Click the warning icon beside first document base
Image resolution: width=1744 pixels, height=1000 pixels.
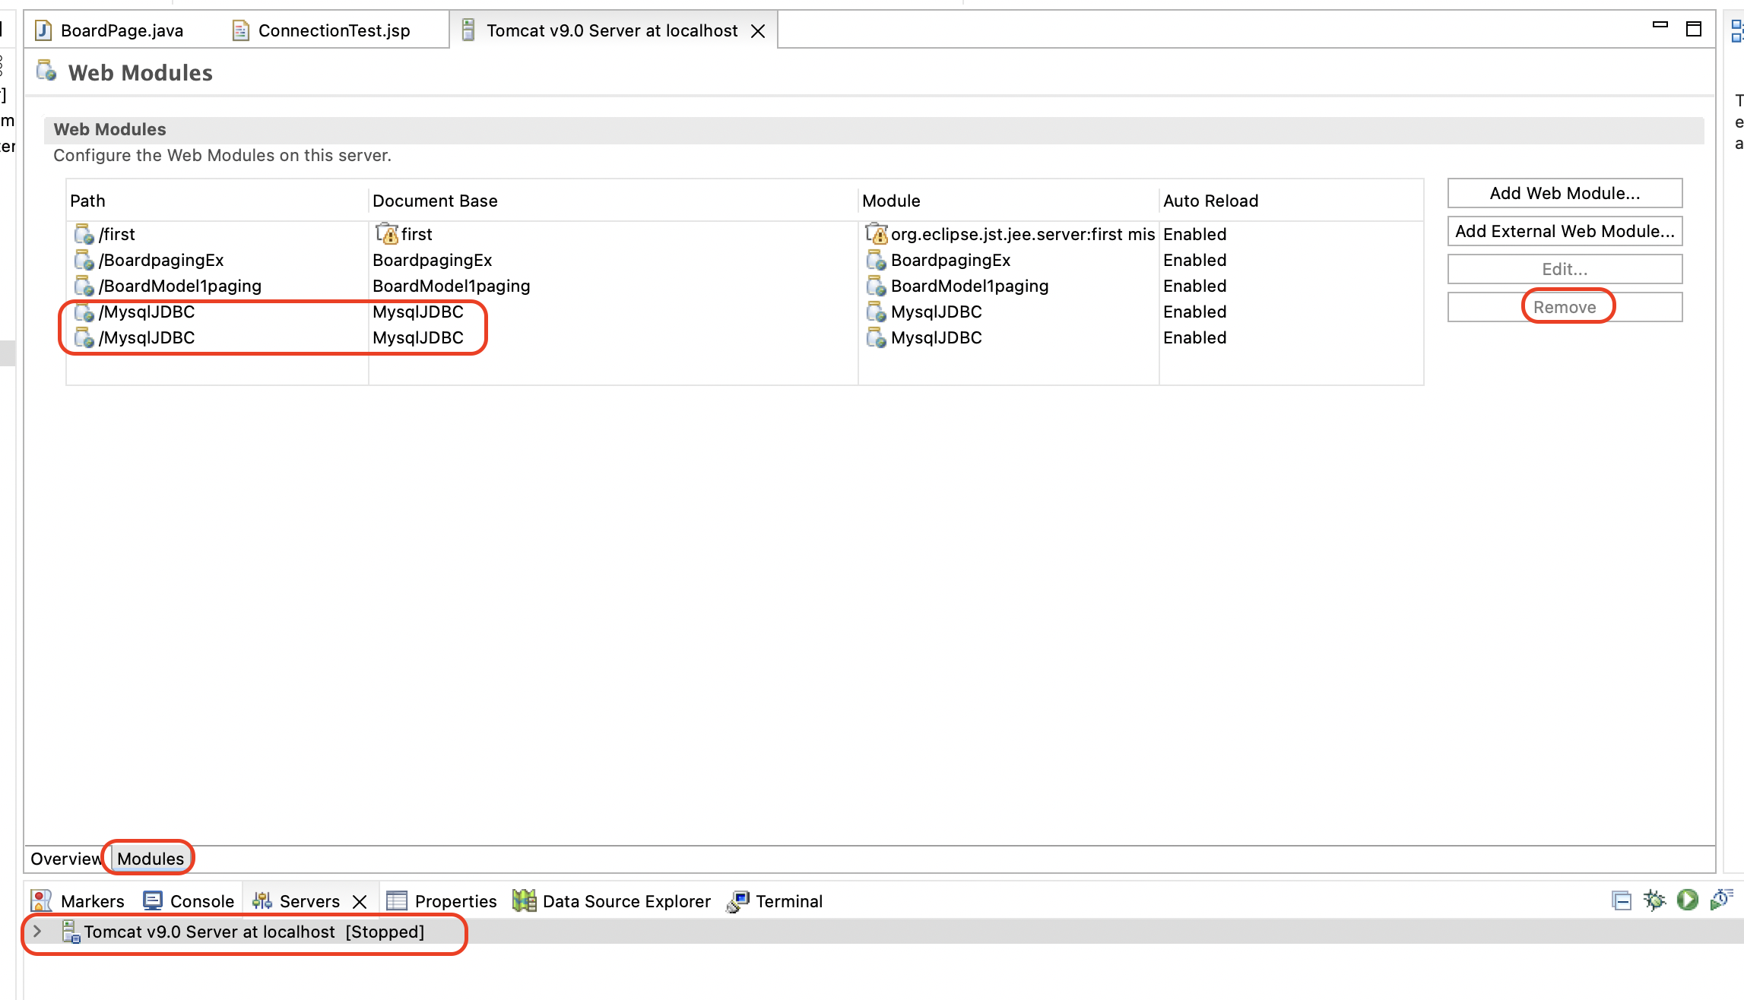386,234
